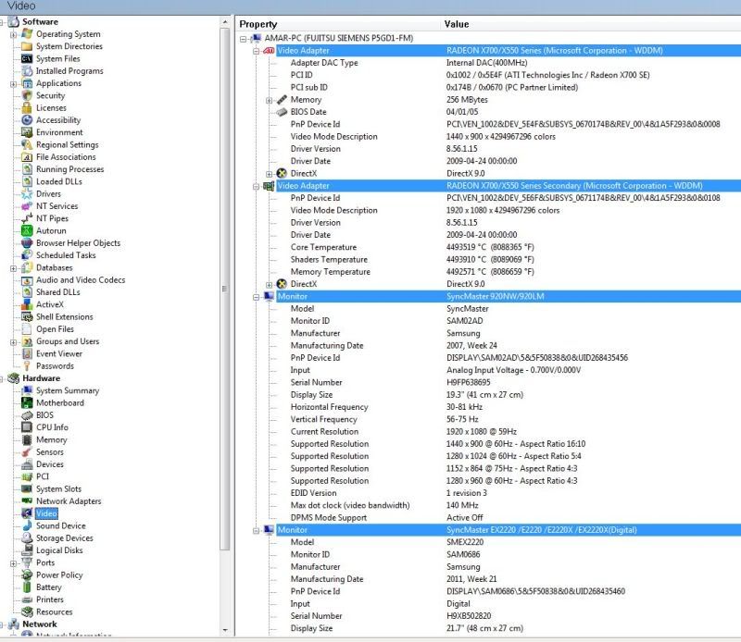This screenshot has height=642, width=741.
Task: Select the 1440 x 900 @ 60Hz value
Action: pos(516,444)
